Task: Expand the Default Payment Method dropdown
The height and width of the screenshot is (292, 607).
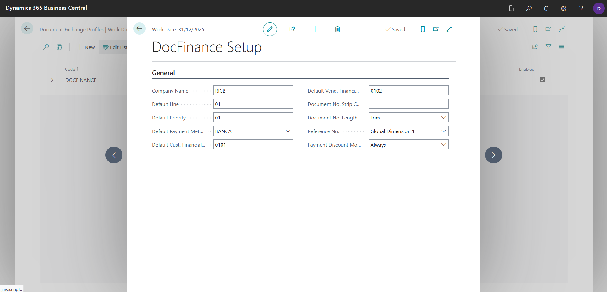Action: click(288, 131)
